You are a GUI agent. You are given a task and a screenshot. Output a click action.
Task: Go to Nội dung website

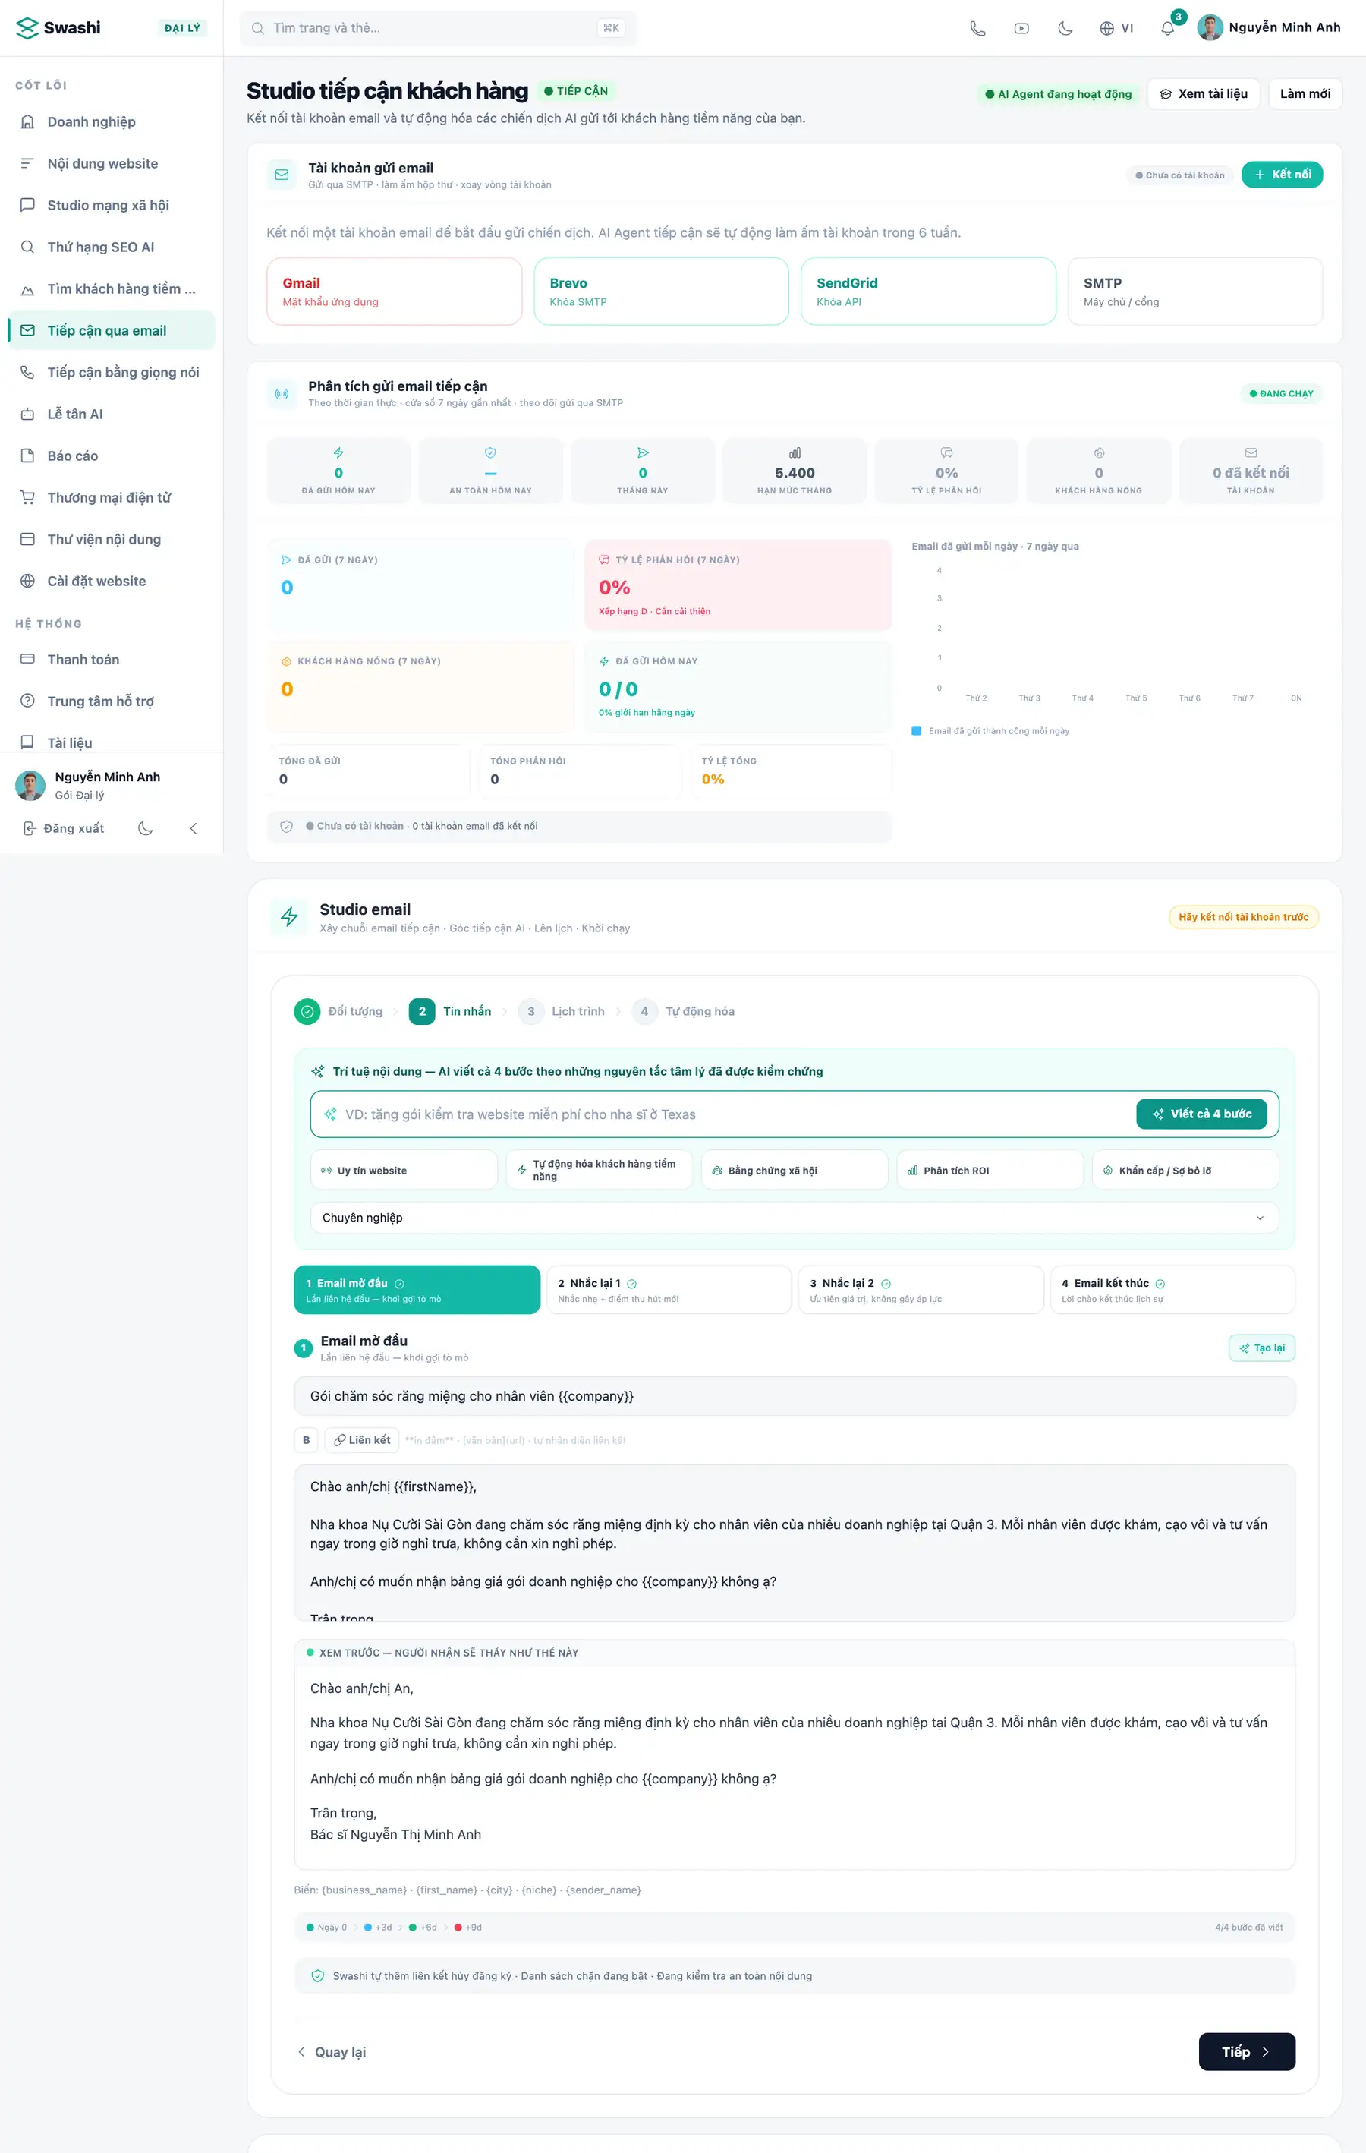pos(111,164)
